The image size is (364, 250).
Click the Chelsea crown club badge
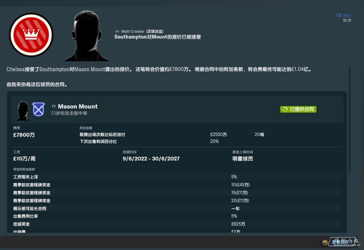(x=31, y=35)
